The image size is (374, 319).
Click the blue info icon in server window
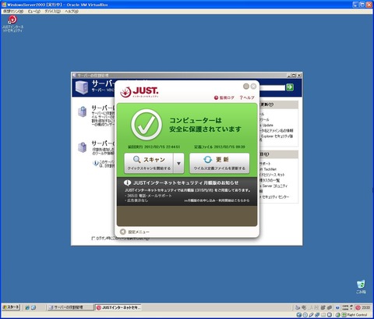[95, 163]
